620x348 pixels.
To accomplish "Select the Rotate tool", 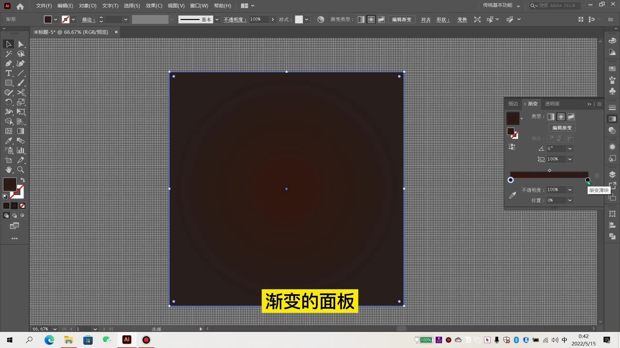I will pos(8,102).
